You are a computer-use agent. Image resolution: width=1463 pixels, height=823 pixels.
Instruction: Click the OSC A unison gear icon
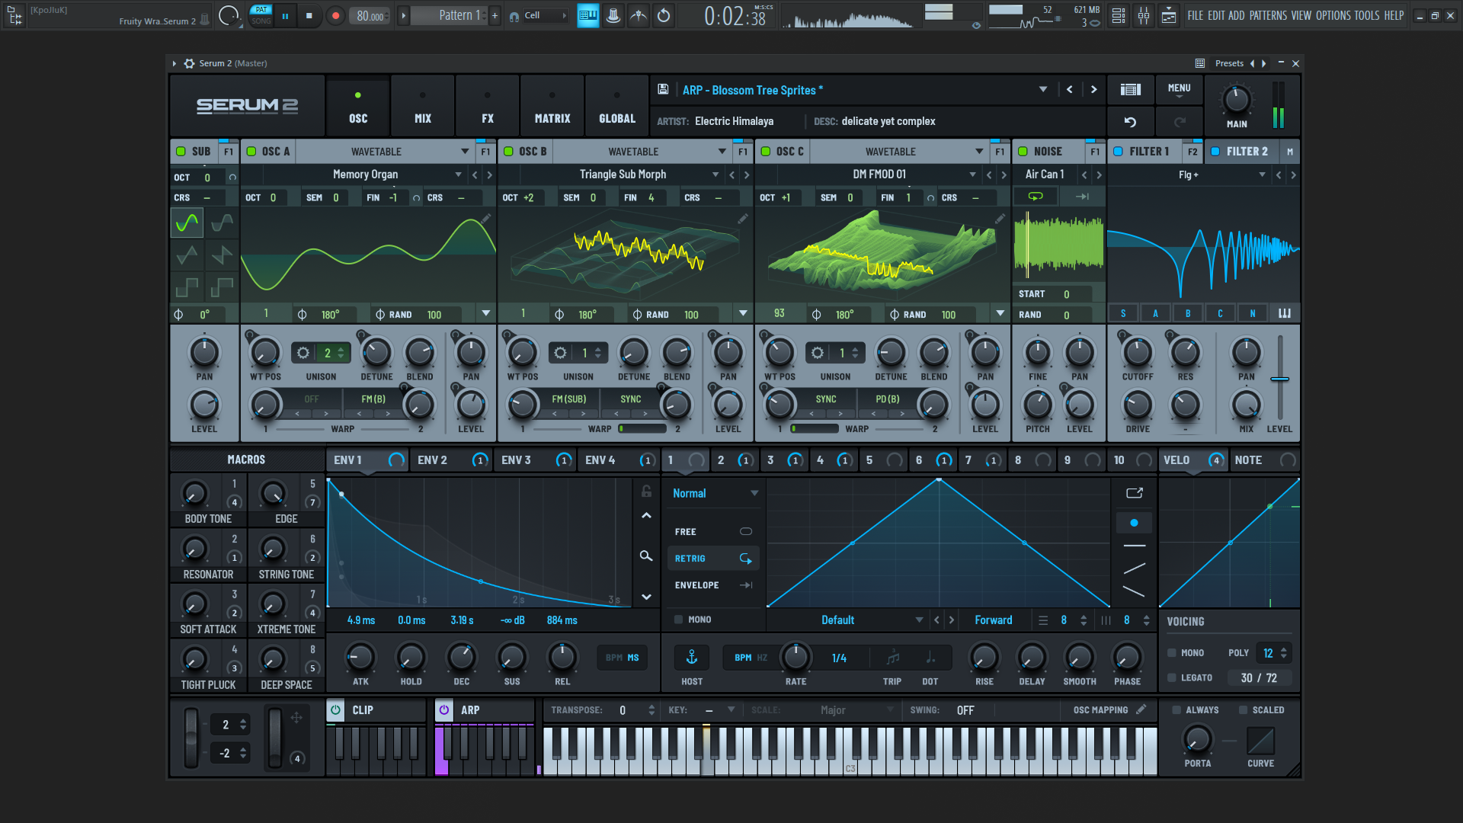(x=303, y=353)
